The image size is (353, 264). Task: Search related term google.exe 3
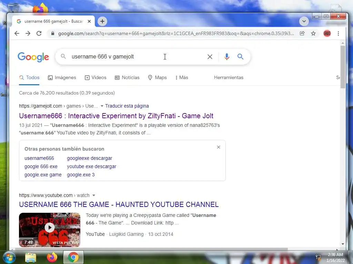pos(81,175)
